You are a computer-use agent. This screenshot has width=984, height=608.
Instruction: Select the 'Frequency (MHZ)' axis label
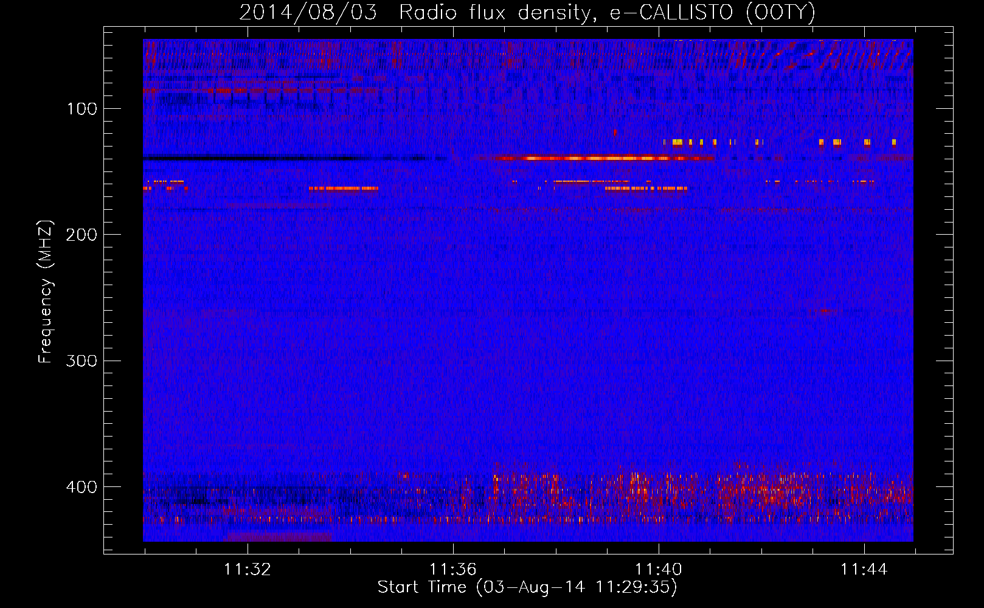46,292
